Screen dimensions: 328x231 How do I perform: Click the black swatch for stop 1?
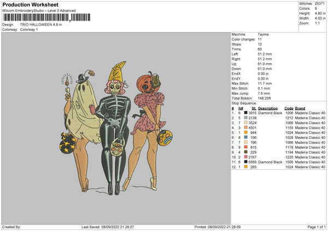click(x=245, y=113)
